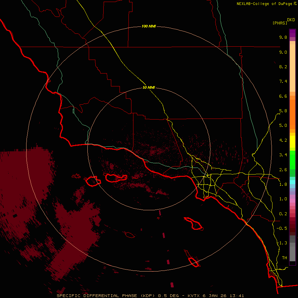Click the SPECIFIC DIFFERENTIAL PHASE (KDP) caption
The height and width of the screenshot is (298, 298).
pos(106,296)
